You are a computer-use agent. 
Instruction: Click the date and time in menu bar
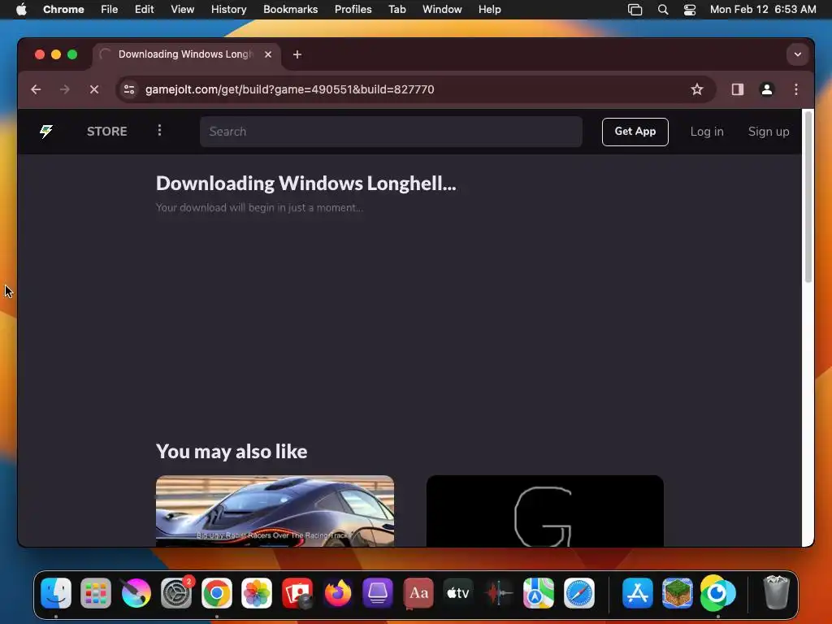click(x=762, y=10)
